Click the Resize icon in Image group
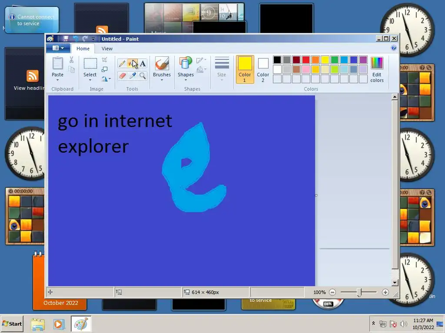Screen dimensions: 445x333 coord(104,69)
